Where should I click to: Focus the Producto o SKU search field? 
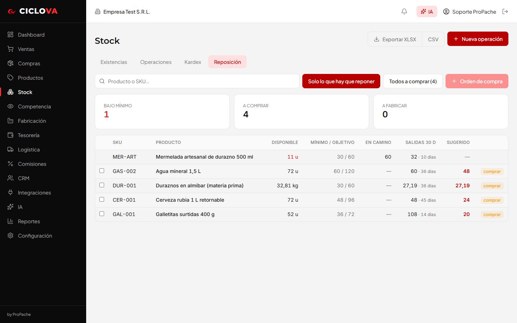pyautogui.click(x=197, y=81)
